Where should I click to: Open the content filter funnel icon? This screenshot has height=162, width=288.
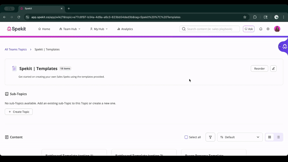coord(210,137)
